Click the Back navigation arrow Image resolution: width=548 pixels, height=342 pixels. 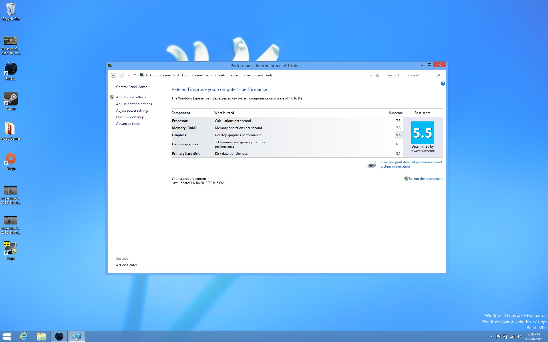point(113,75)
